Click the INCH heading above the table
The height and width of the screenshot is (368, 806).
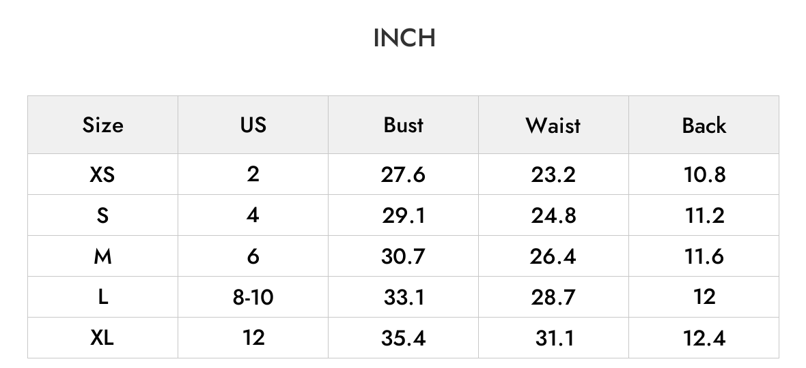coord(404,38)
